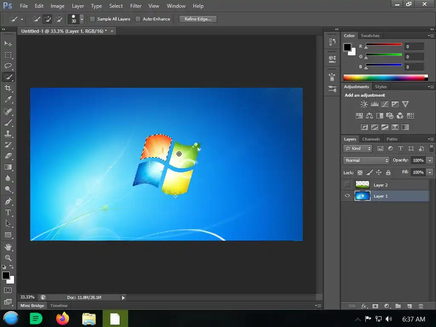Add a Curves adjustment

click(385, 104)
